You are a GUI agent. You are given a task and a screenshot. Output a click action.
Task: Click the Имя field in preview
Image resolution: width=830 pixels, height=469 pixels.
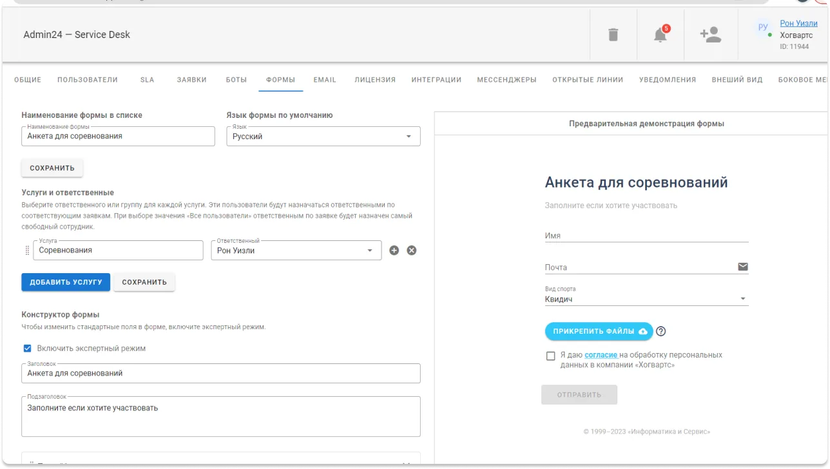[646, 236]
